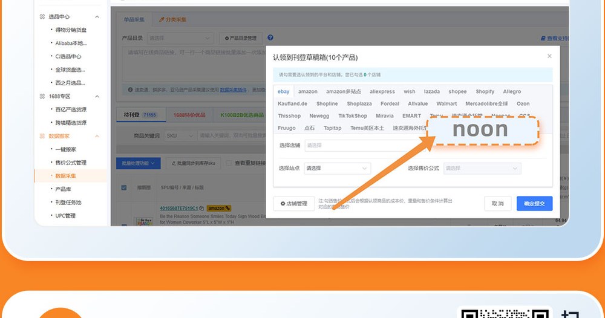Viewport: 605px width, 318px height.
Task: Open the 产品目录 dropdown
Action: coord(180,37)
